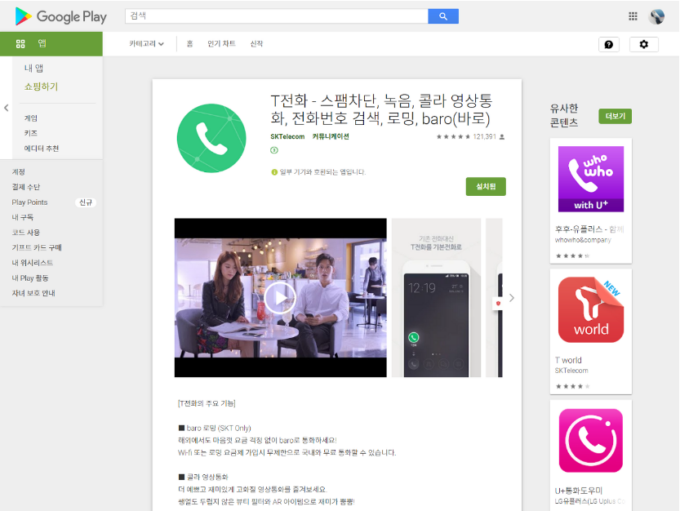The width and height of the screenshot is (680, 511).
Task: Click the 신규 badge next to Play Points
Action: pos(86,202)
